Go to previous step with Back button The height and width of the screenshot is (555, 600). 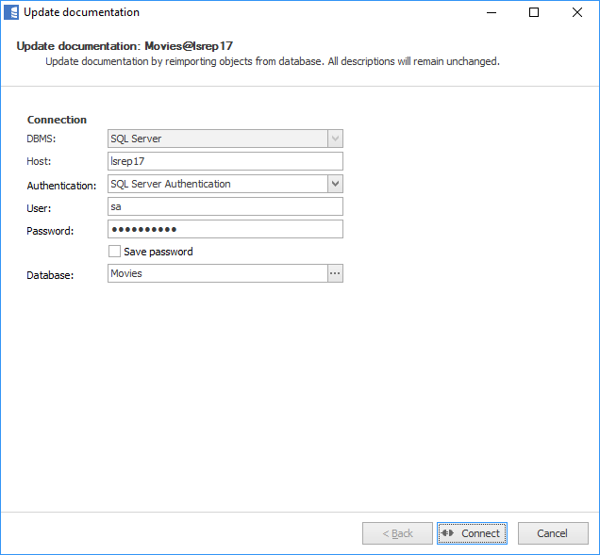click(397, 533)
